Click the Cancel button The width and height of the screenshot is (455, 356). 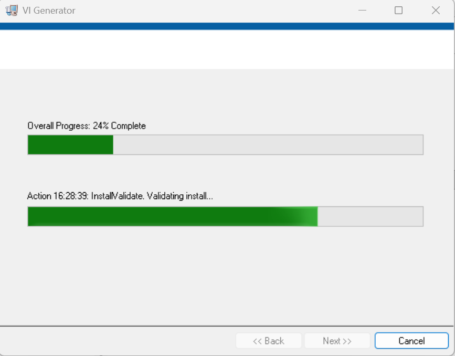411,341
